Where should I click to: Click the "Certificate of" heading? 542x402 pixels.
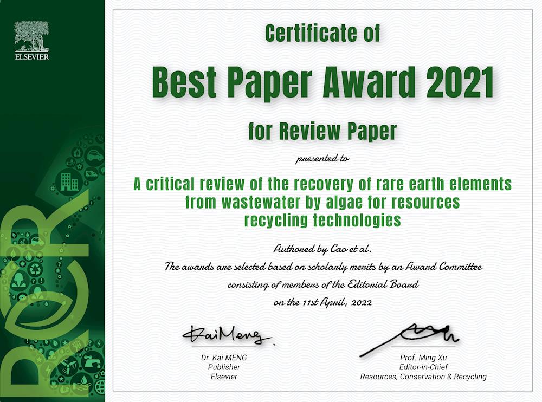[323, 34]
